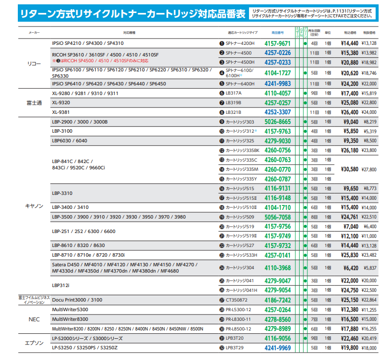This screenshot has height=357, width=382.
Task: Click the 再生回数 column header
Action: point(314,33)
